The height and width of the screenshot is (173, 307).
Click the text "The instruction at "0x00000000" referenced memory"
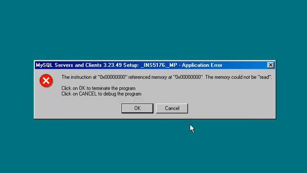[x=114, y=77]
